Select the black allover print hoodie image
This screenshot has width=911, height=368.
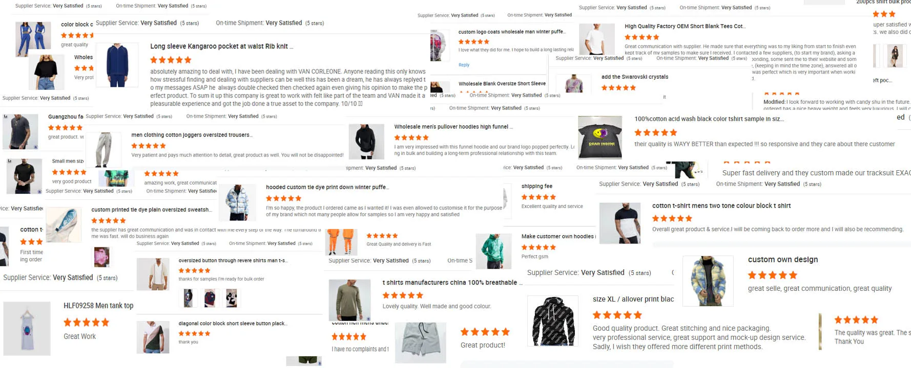[553, 320]
